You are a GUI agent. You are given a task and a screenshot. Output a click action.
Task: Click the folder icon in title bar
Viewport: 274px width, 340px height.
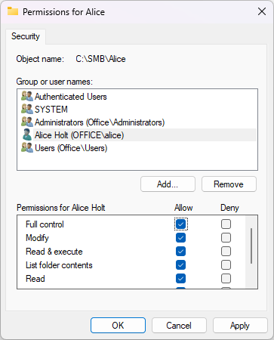coord(13,11)
